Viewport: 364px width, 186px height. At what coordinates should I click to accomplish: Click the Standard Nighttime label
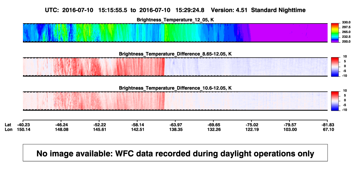[x=278, y=10]
